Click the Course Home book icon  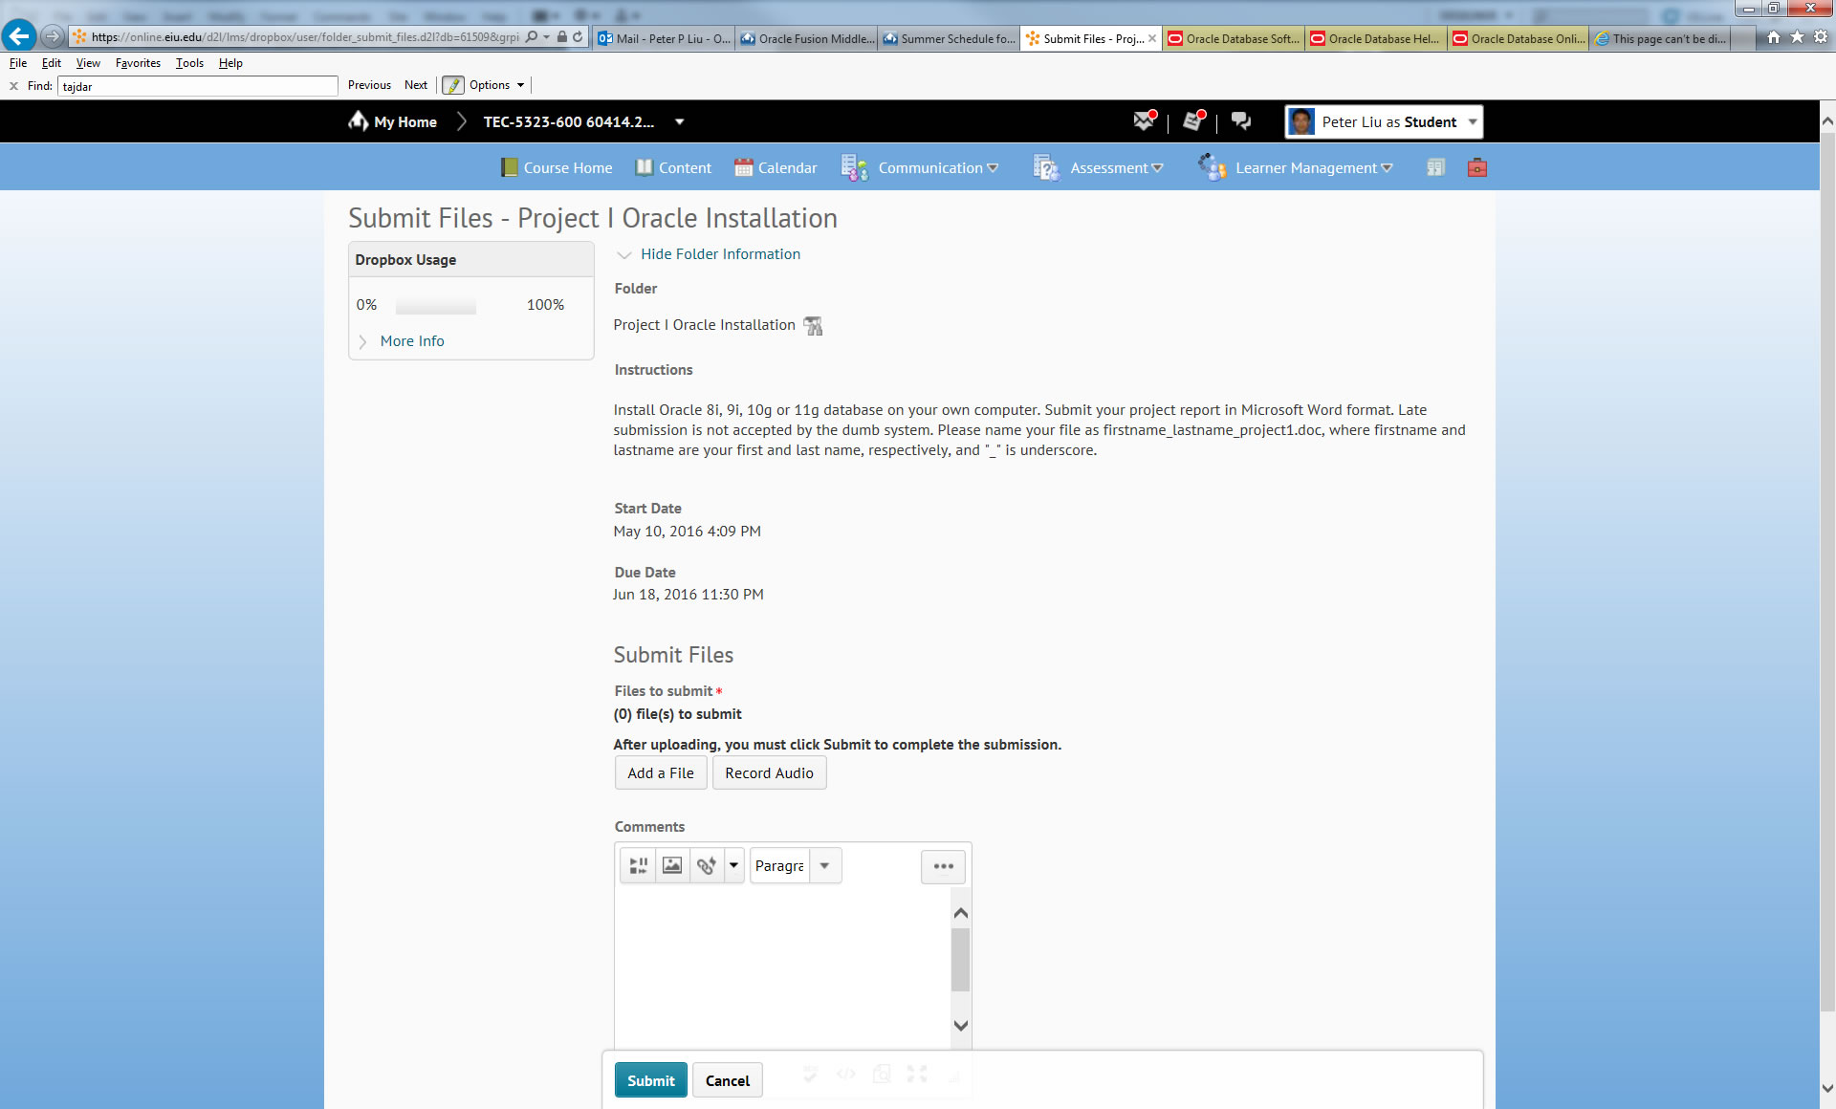510,167
